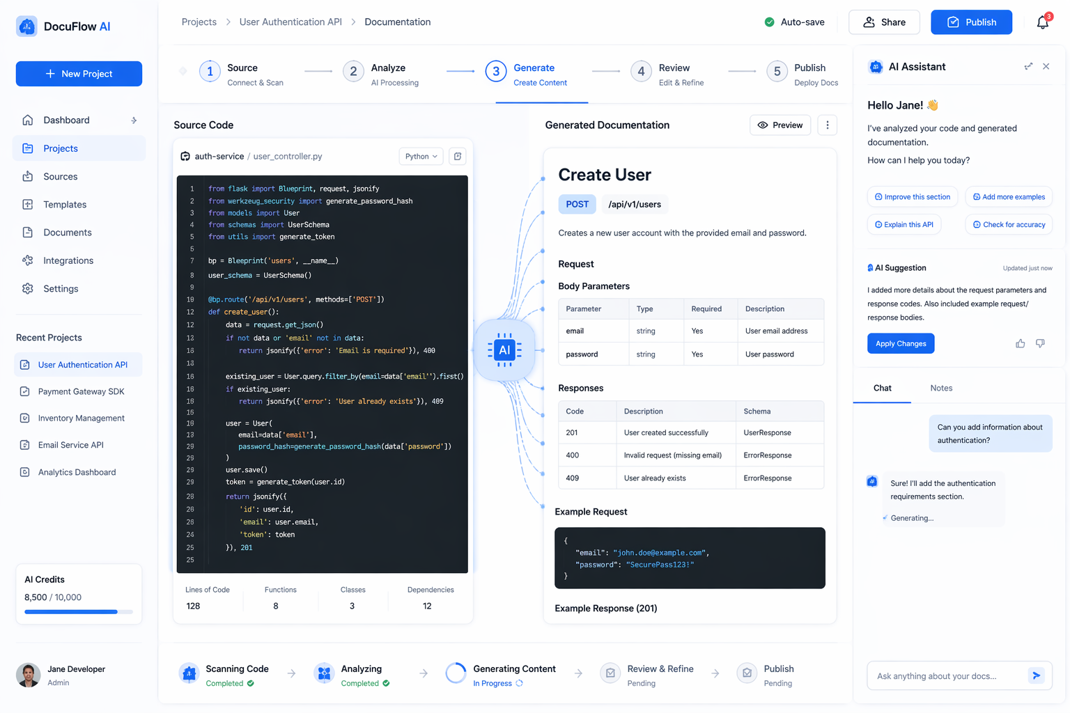Toggle documentation Preview with the eye button
The image size is (1070, 713).
[x=780, y=125]
